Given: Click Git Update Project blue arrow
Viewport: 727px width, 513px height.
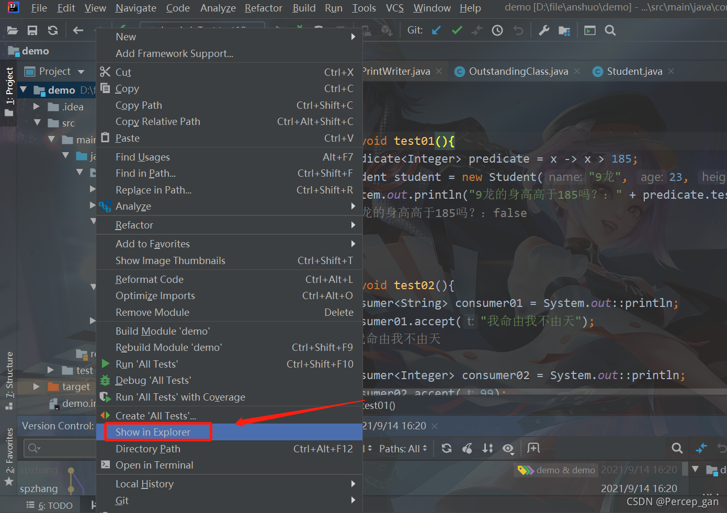Looking at the screenshot, I should 436,30.
